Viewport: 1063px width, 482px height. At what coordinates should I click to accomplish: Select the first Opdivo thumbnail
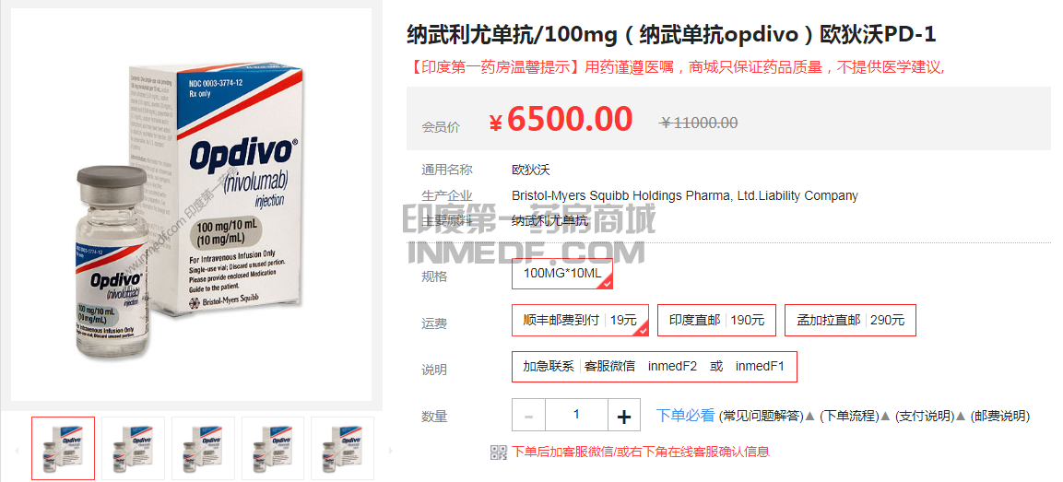[x=63, y=448]
